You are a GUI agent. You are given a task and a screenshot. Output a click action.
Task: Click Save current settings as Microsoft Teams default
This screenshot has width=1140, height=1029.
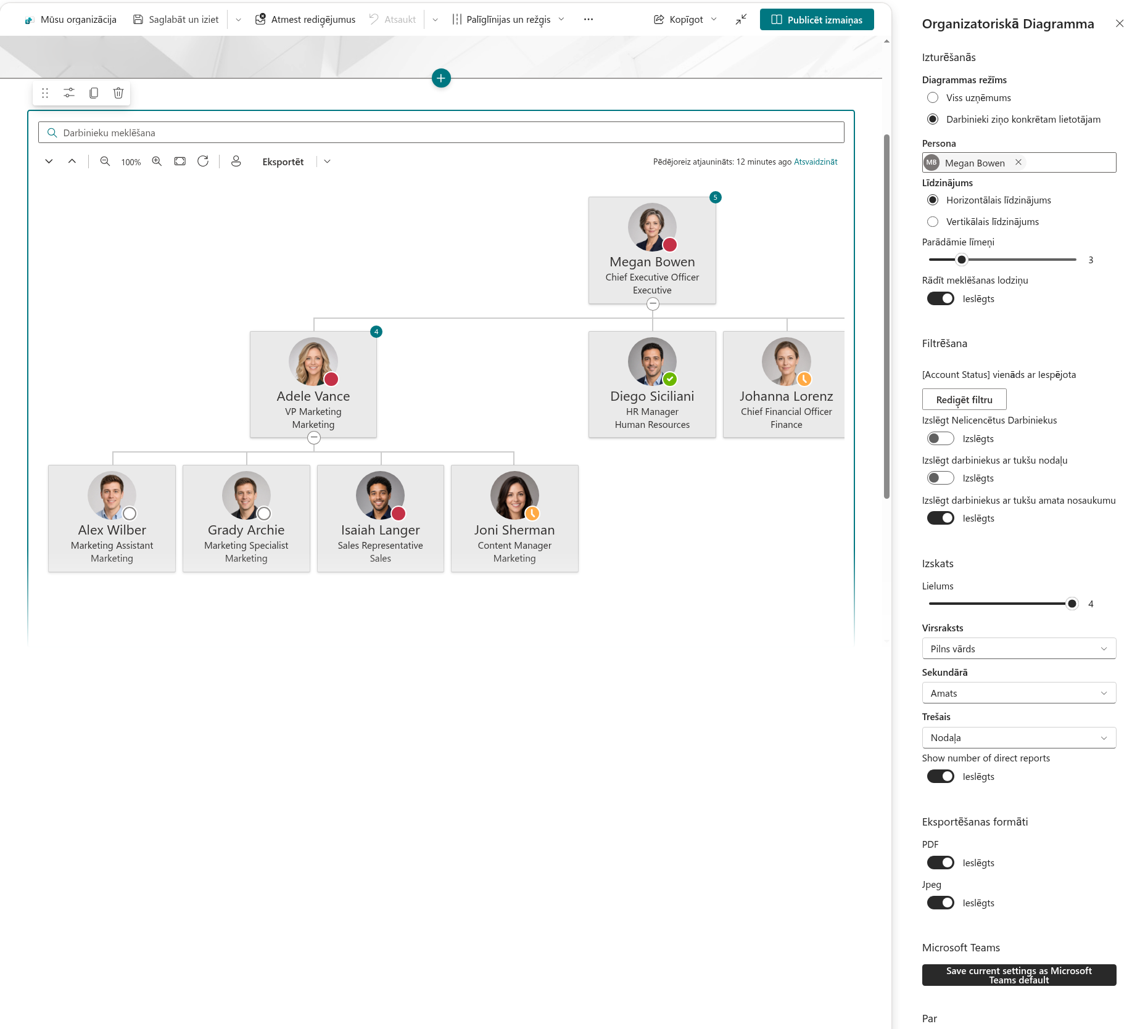(1019, 975)
